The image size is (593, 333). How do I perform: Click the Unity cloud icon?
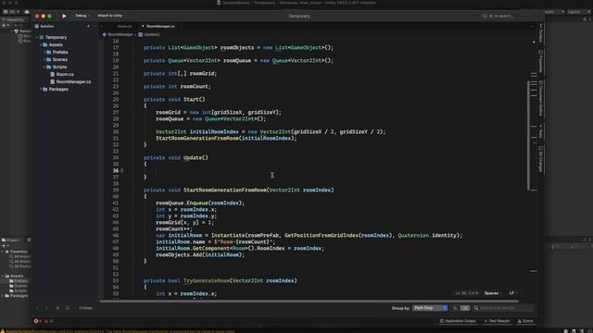(27, 12)
